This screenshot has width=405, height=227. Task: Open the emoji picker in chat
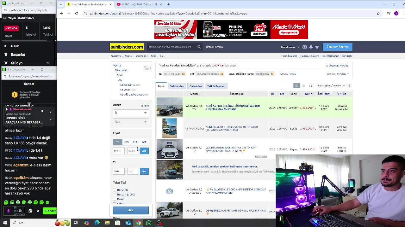[20, 211]
